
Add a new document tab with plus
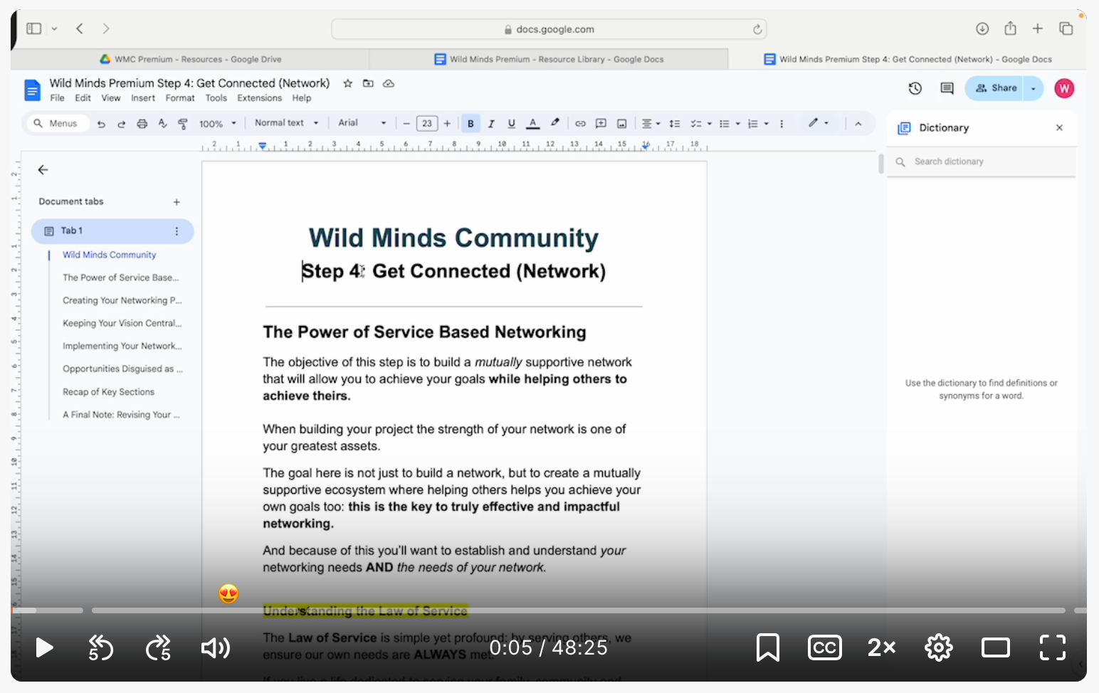177,202
